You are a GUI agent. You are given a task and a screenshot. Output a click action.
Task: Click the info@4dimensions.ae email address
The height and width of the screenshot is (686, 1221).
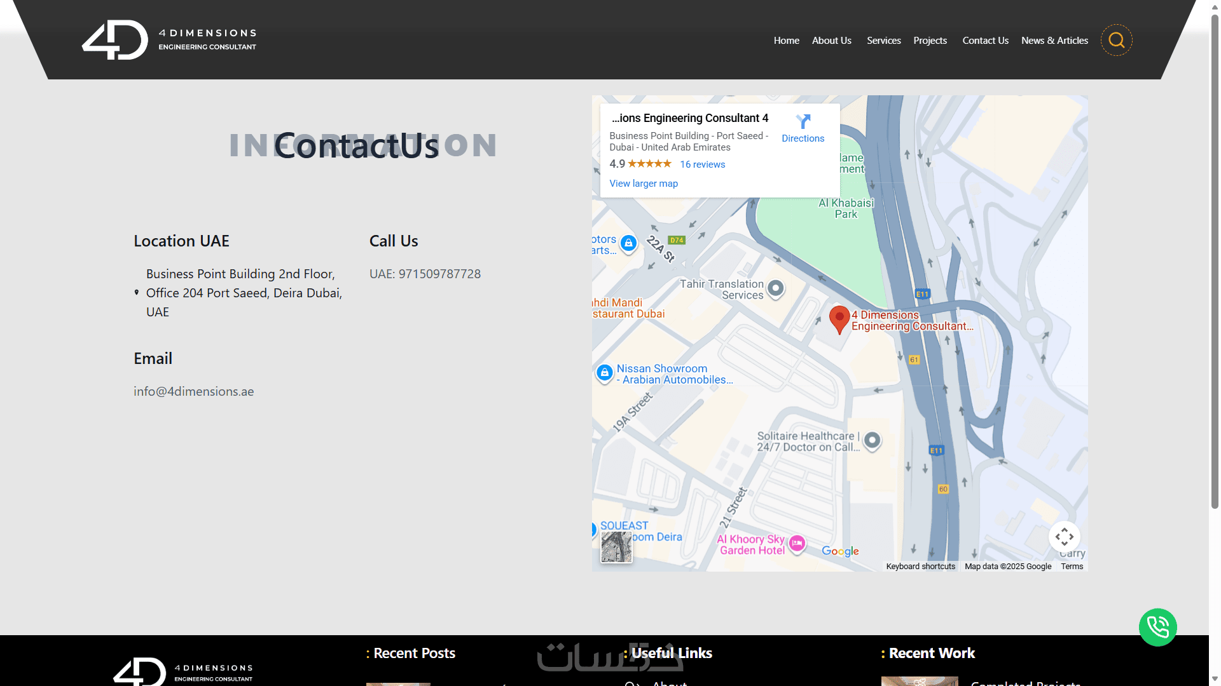click(193, 392)
